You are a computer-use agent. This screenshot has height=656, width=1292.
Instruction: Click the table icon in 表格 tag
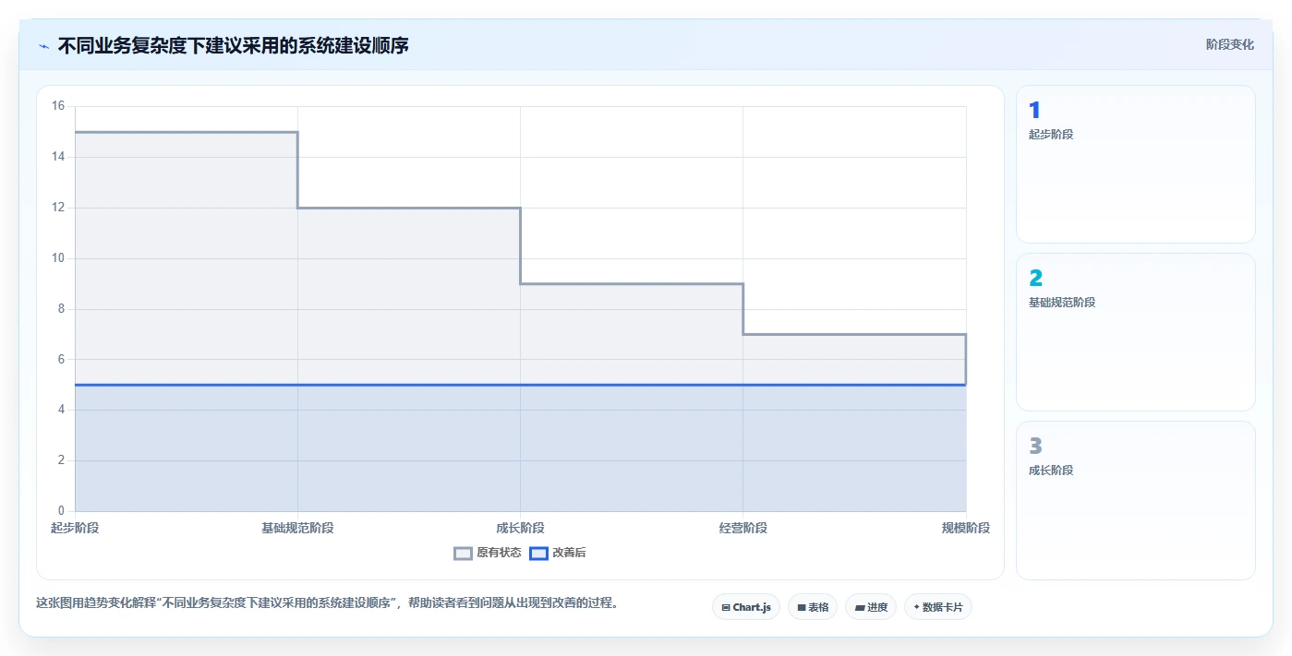tap(802, 607)
